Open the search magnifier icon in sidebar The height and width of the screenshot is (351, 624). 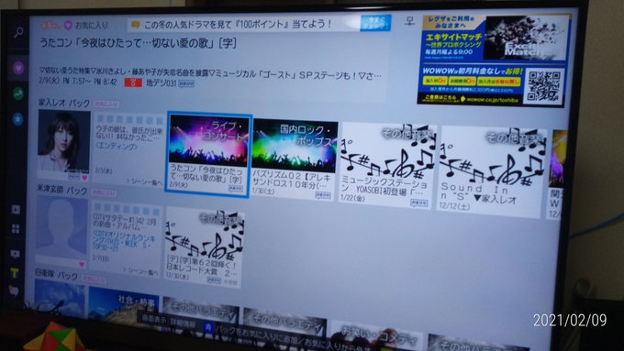(18, 33)
